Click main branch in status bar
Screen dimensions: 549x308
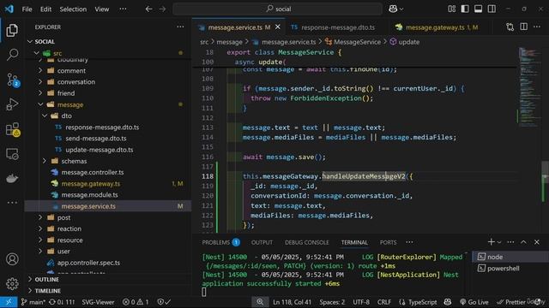coord(33,302)
